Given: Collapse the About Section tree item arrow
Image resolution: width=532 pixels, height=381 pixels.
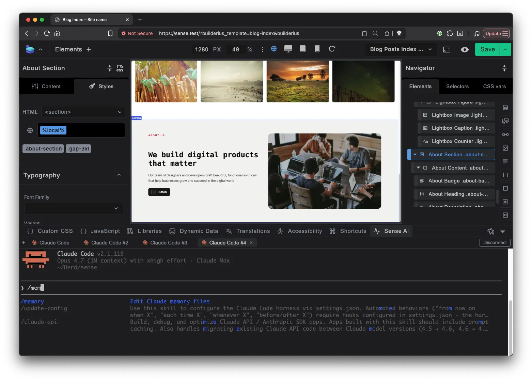Looking at the screenshot, I should click(x=415, y=155).
